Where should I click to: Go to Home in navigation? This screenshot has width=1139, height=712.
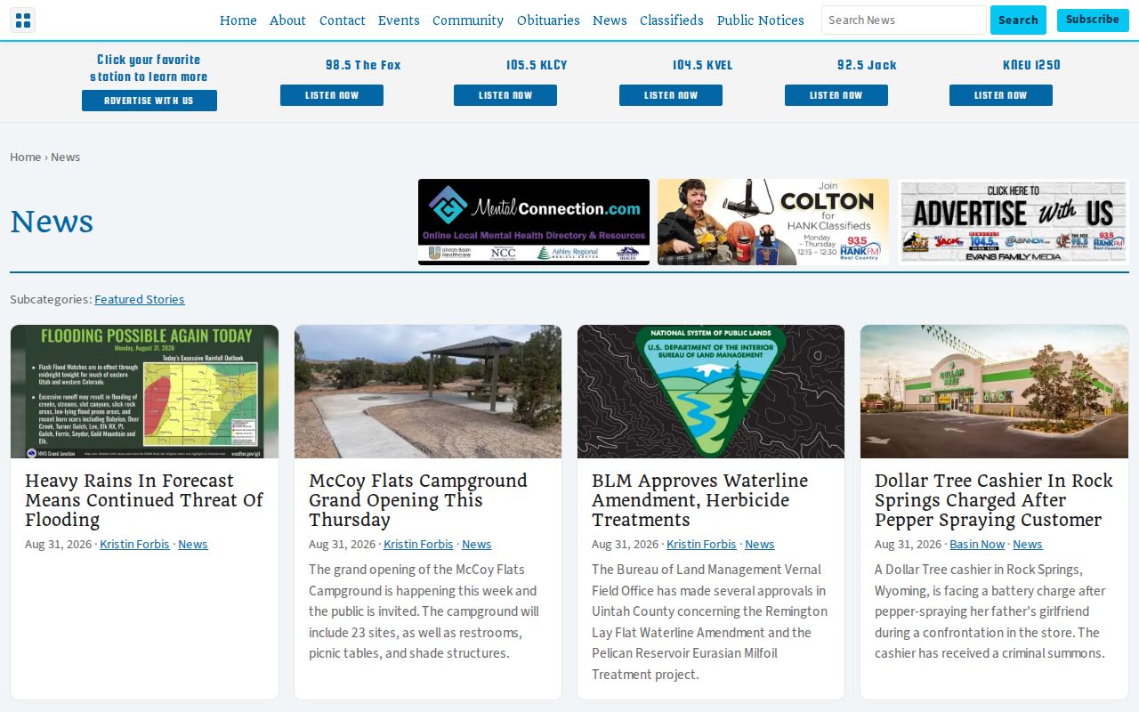pyautogui.click(x=238, y=20)
